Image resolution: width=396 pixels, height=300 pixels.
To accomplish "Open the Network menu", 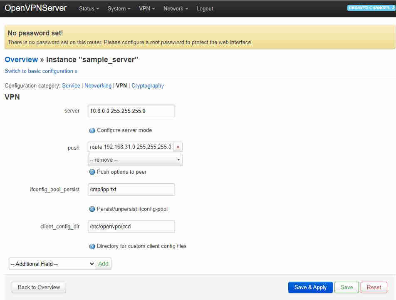I will (x=176, y=9).
